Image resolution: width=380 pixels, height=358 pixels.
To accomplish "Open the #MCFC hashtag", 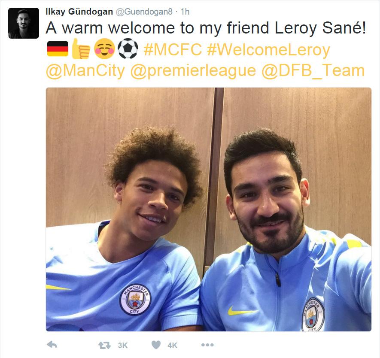I will 173,50.
